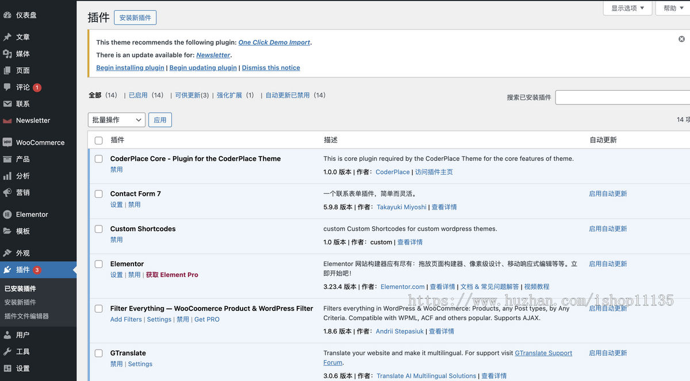Click the Tools wrench icon
690x381 pixels.
[x=7, y=351]
